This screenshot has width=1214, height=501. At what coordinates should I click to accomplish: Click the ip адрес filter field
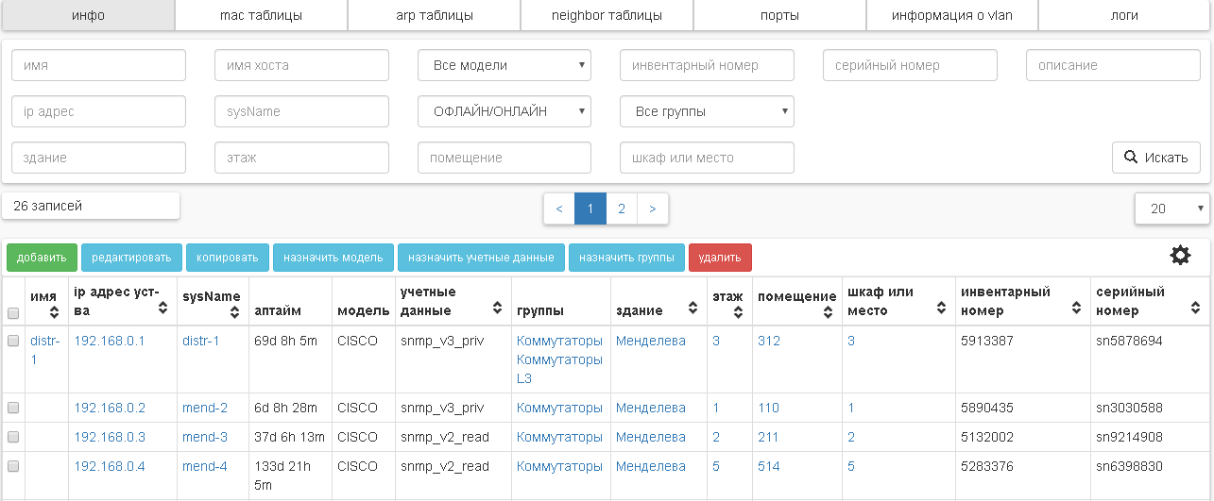pos(98,111)
